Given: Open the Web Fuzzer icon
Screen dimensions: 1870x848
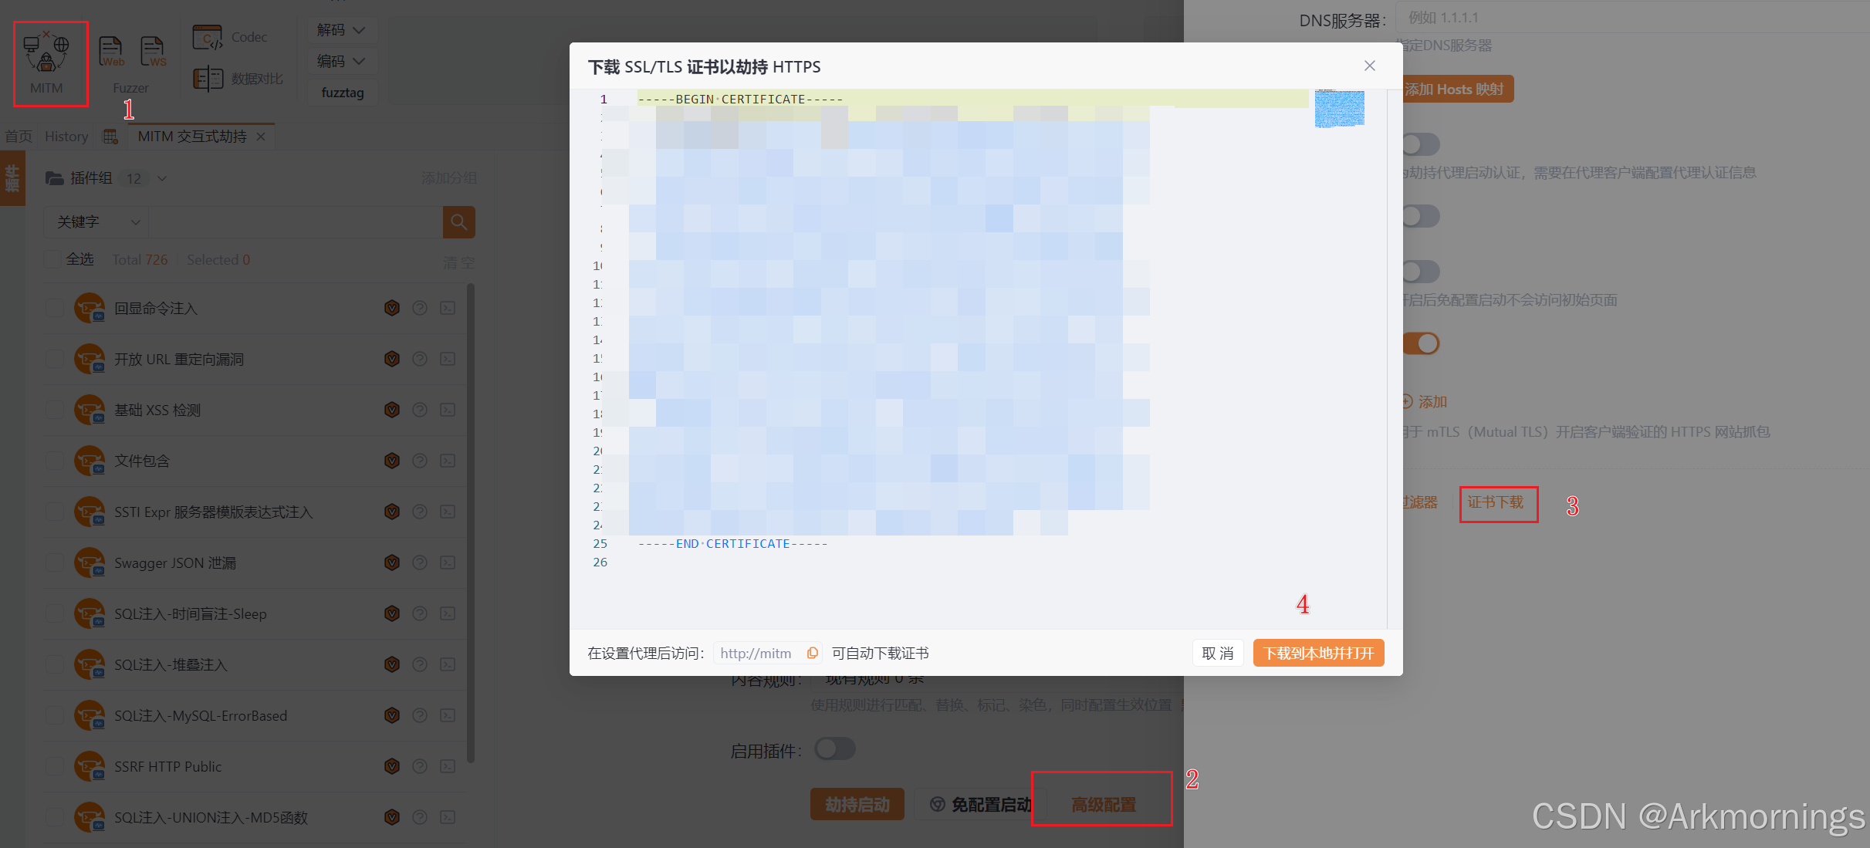Looking at the screenshot, I should pyautogui.click(x=110, y=51).
